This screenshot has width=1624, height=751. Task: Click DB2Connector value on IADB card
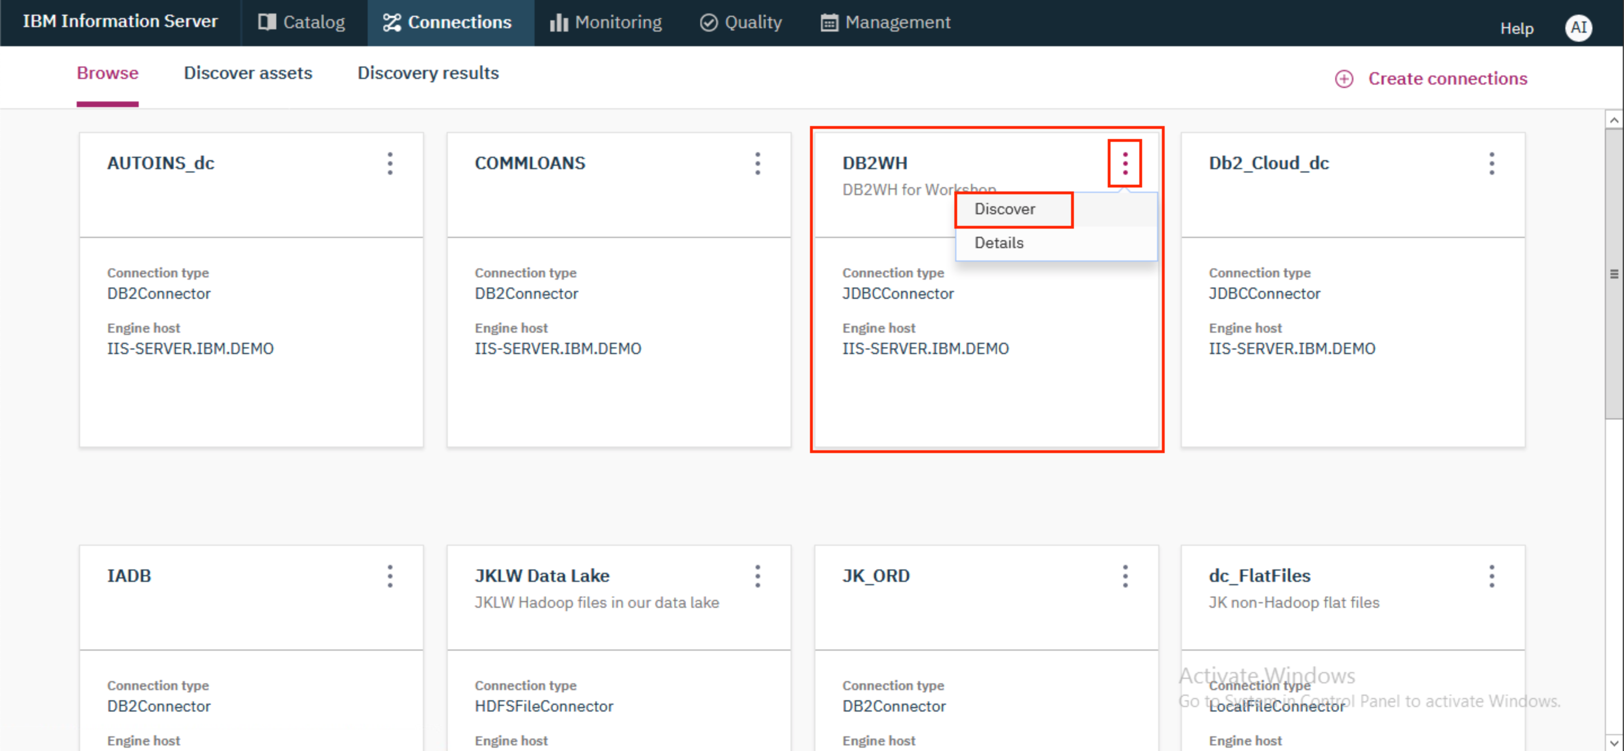[x=158, y=706]
